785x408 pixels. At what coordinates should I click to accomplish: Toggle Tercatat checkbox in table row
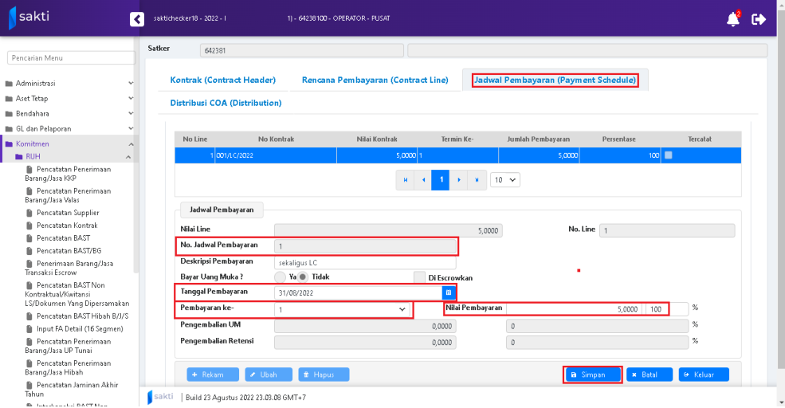coord(668,155)
